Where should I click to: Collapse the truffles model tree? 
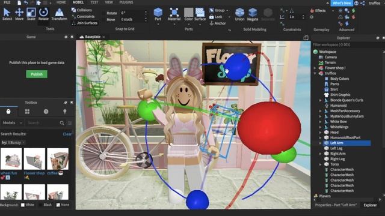tap(315, 73)
